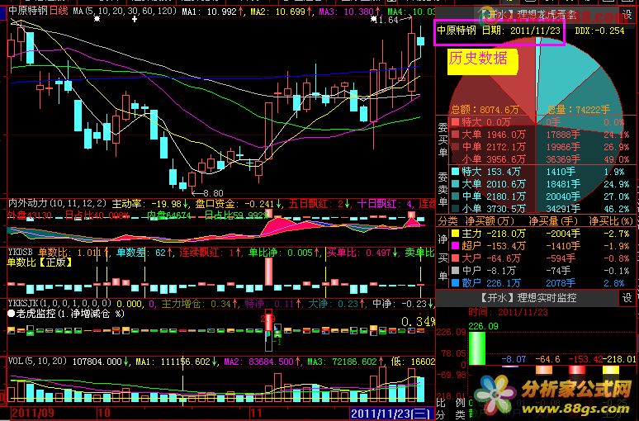The width and height of the screenshot is (639, 421).
Task: Click the magenta 超户 color swatch
Action: click(455, 246)
